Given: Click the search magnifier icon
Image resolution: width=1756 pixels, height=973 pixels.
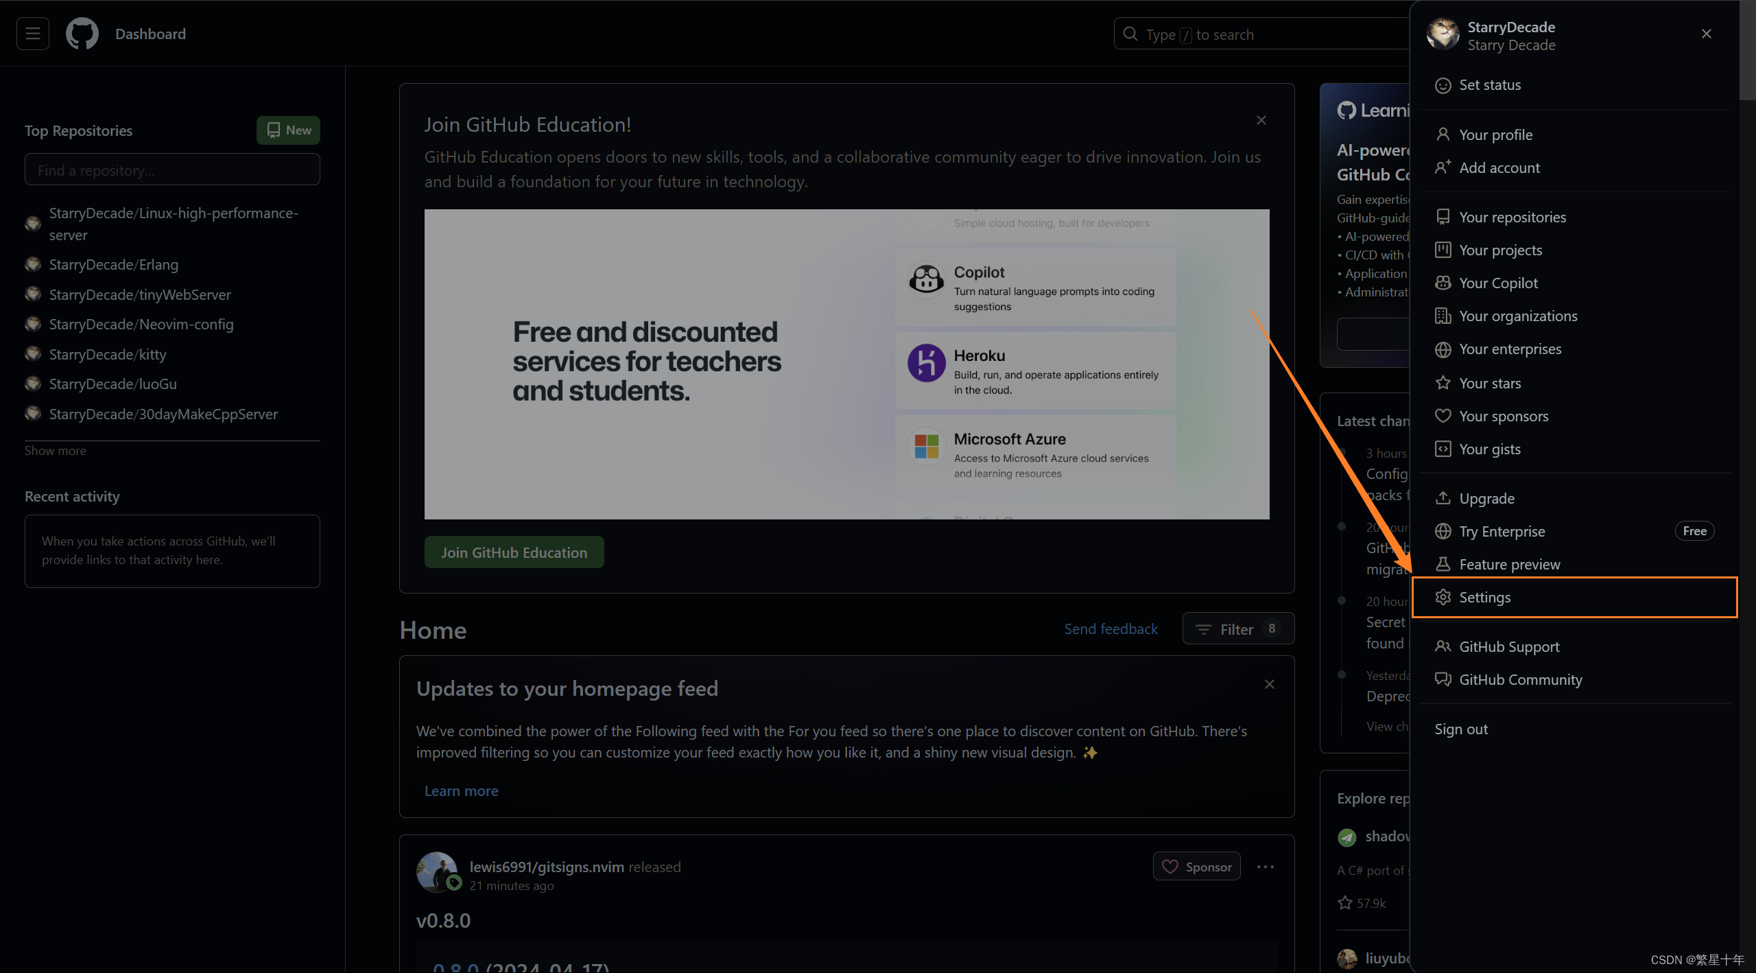Looking at the screenshot, I should (x=1130, y=34).
